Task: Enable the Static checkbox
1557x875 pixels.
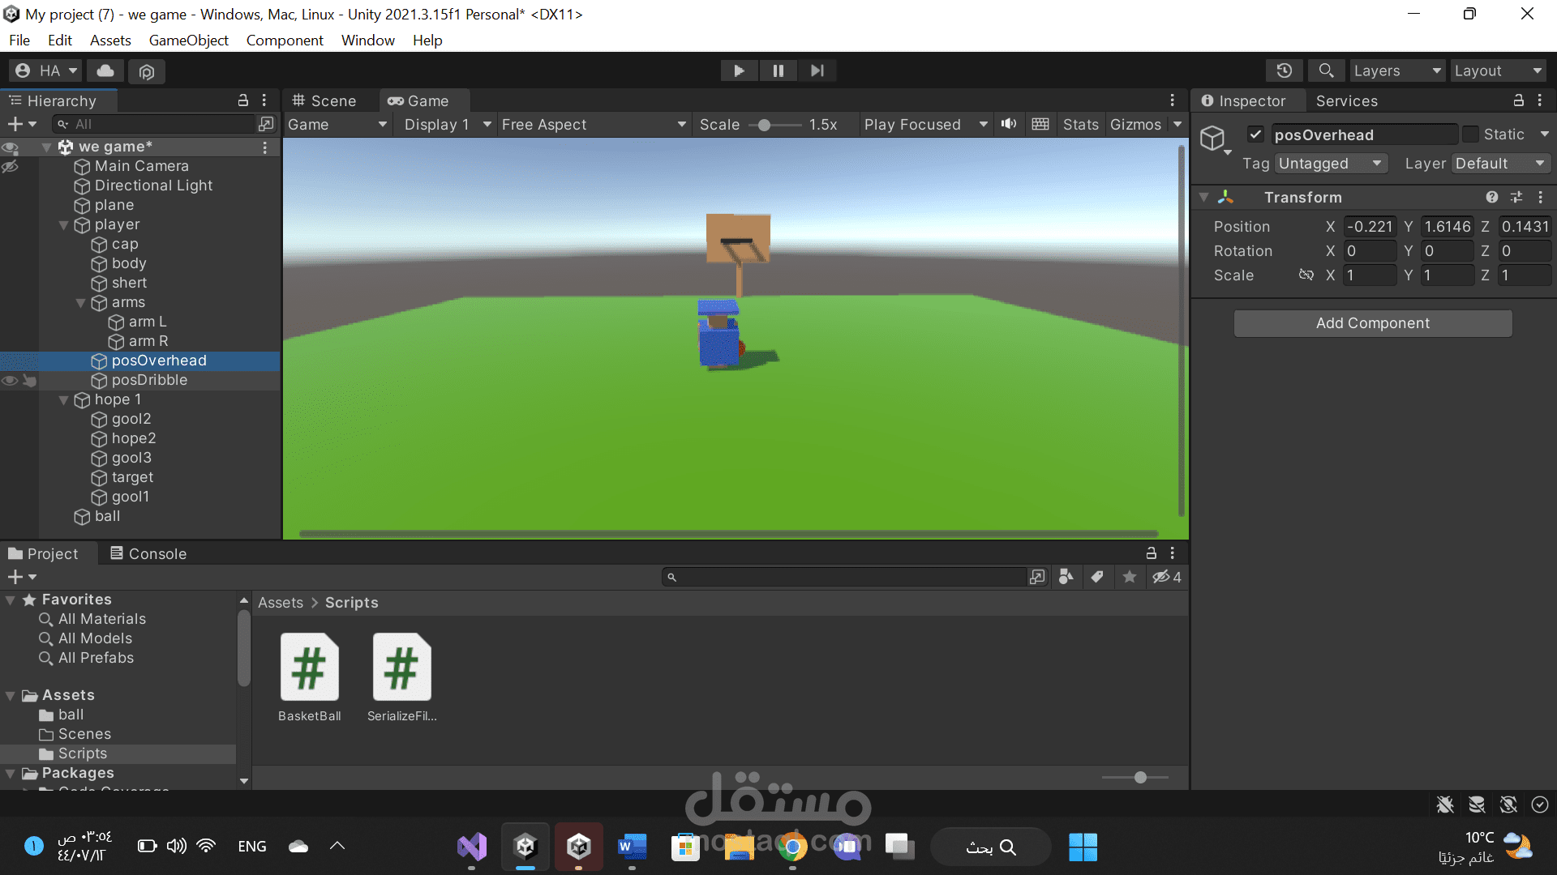Action: point(1470,134)
